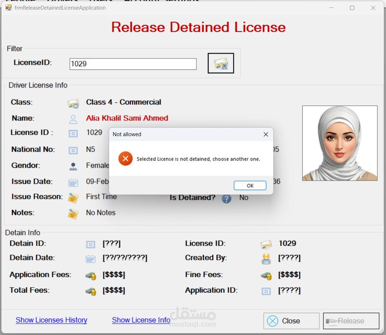Viewport: 386px width, 335px height.
Task: Click the Detain Date placeholder [??/??/????]
Action: [x=125, y=258]
